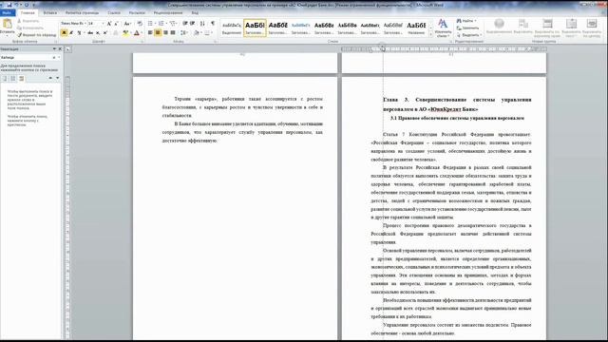Click shading color button in paragraph group
608x342 pixels.
coord(197,32)
